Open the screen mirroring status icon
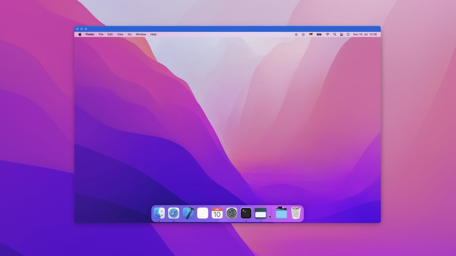The height and width of the screenshot is (256, 456). click(x=342, y=34)
